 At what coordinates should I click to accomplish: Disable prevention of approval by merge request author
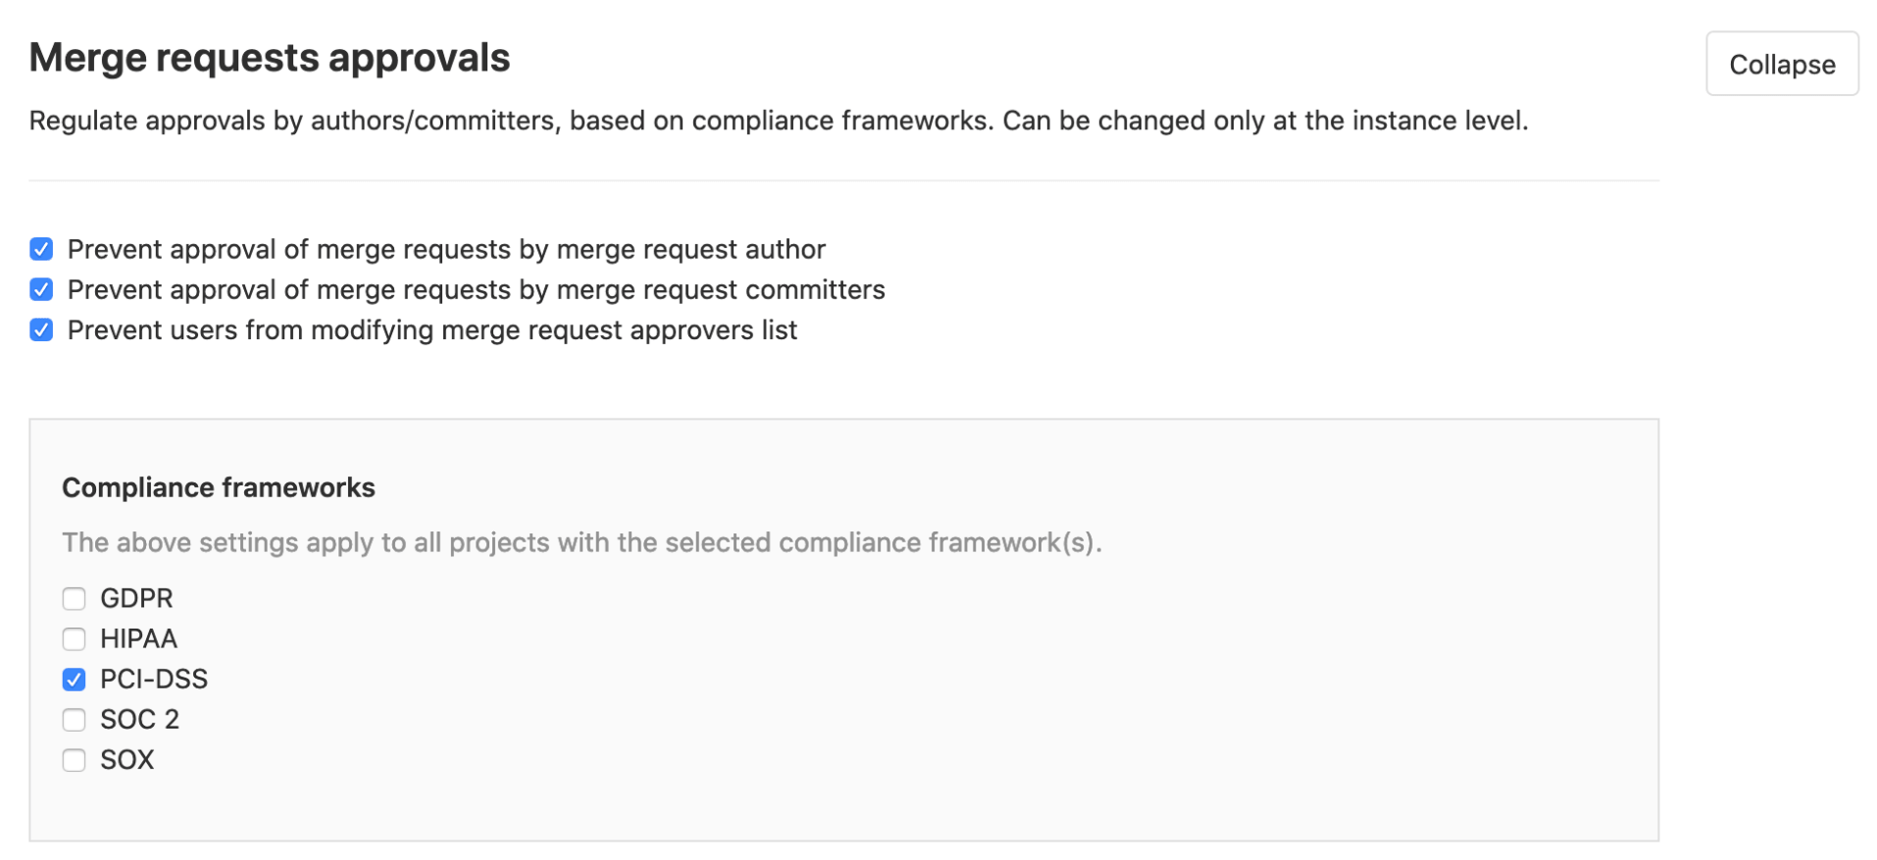click(40, 249)
